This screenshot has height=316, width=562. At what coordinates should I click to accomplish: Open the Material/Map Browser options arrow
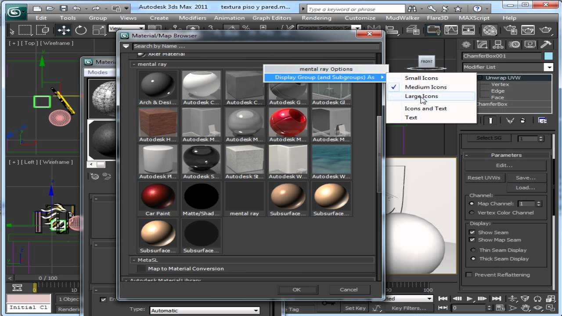(126, 46)
